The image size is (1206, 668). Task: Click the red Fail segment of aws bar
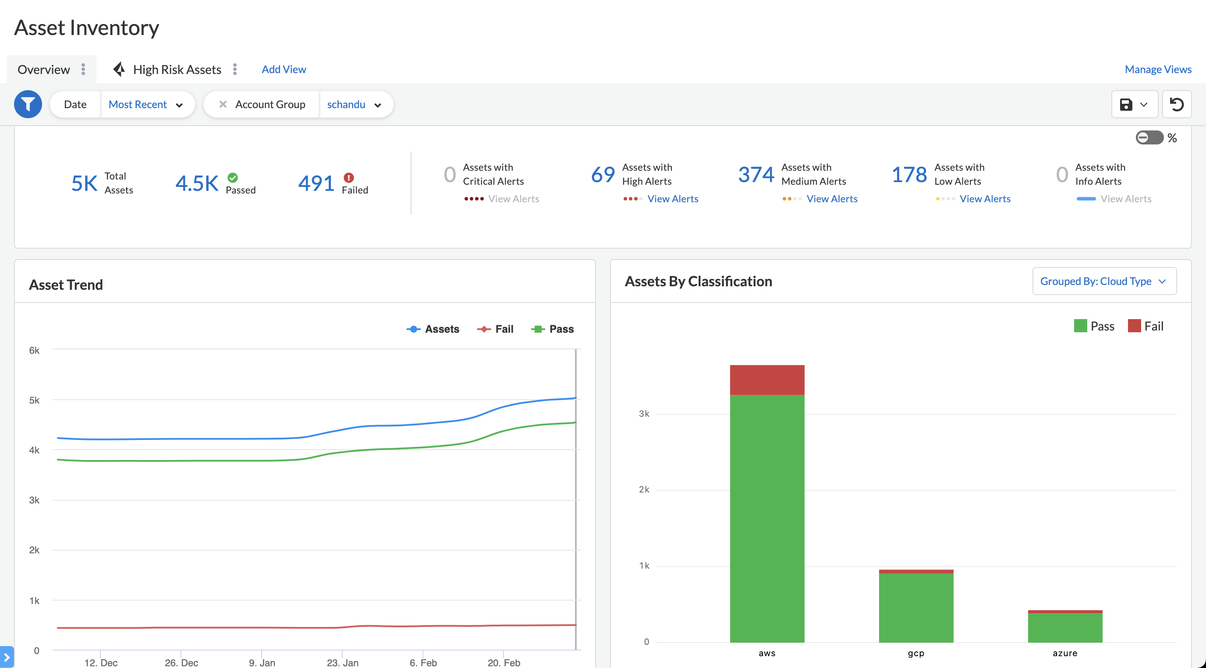[767, 380]
